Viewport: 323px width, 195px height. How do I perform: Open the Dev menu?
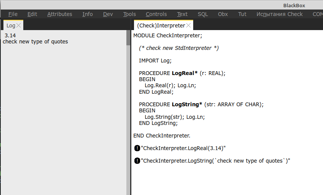108,14
